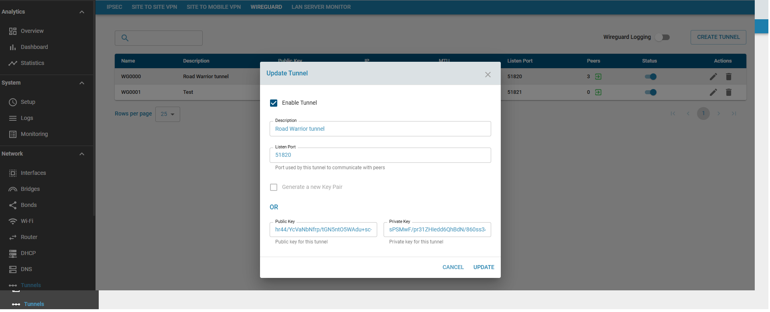Screen dimensions: 770x312
Task: Open Rows per page dropdown
Action: pyautogui.click(x=167, y=114)
